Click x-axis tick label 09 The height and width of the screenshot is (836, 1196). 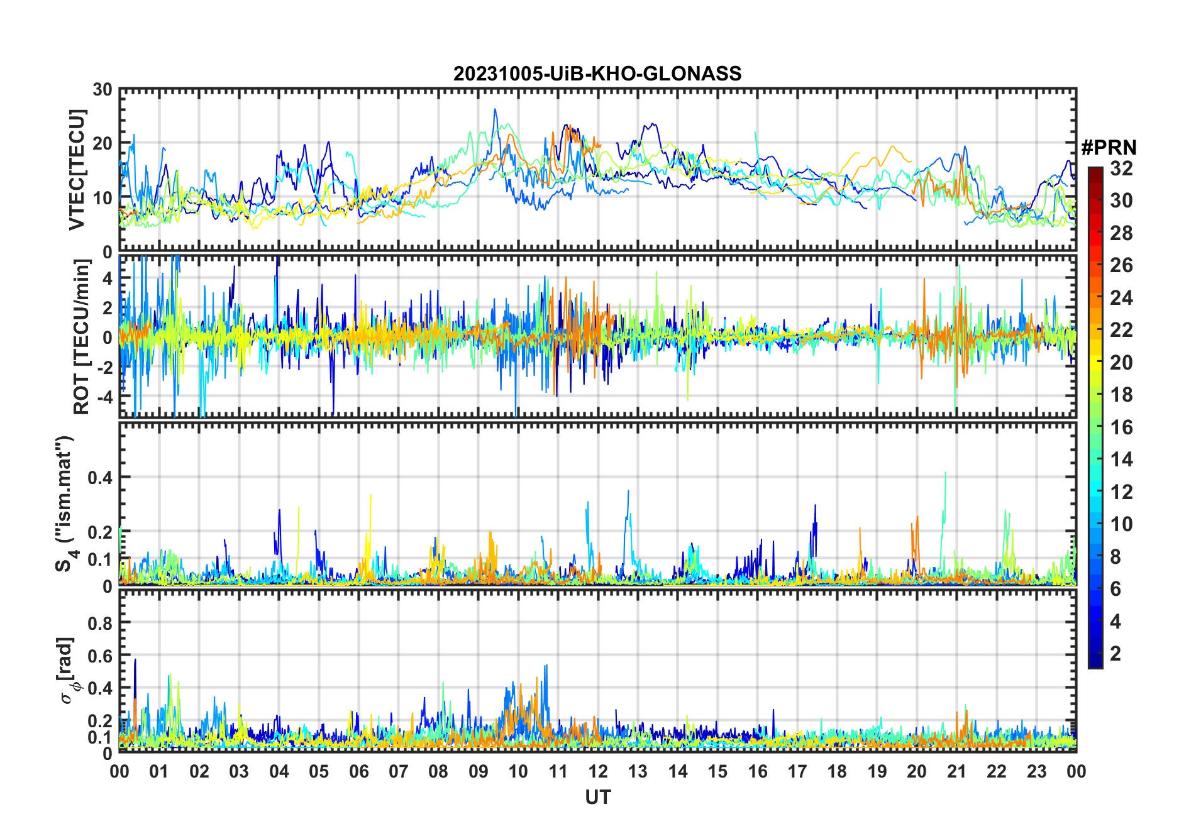(x=479, y=771)
